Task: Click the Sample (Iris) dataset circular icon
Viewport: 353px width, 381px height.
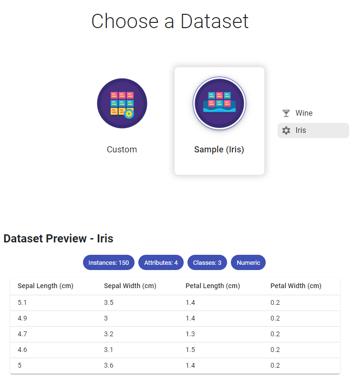Action: tap(219, 103)
